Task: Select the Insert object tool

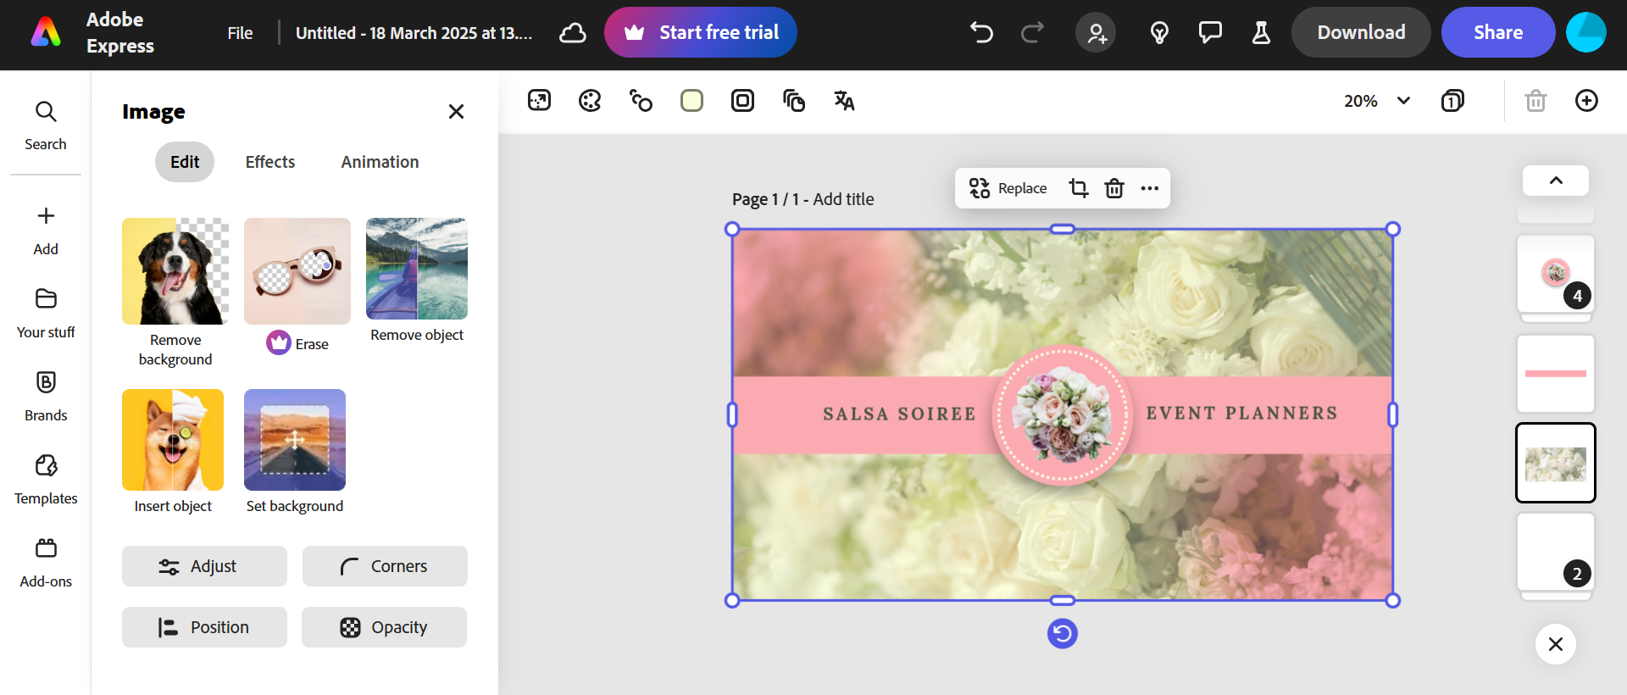Action: [x=173, y=452]
